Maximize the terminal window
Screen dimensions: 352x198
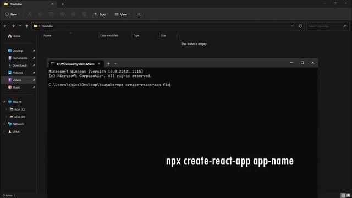click(x=302, y=63)
